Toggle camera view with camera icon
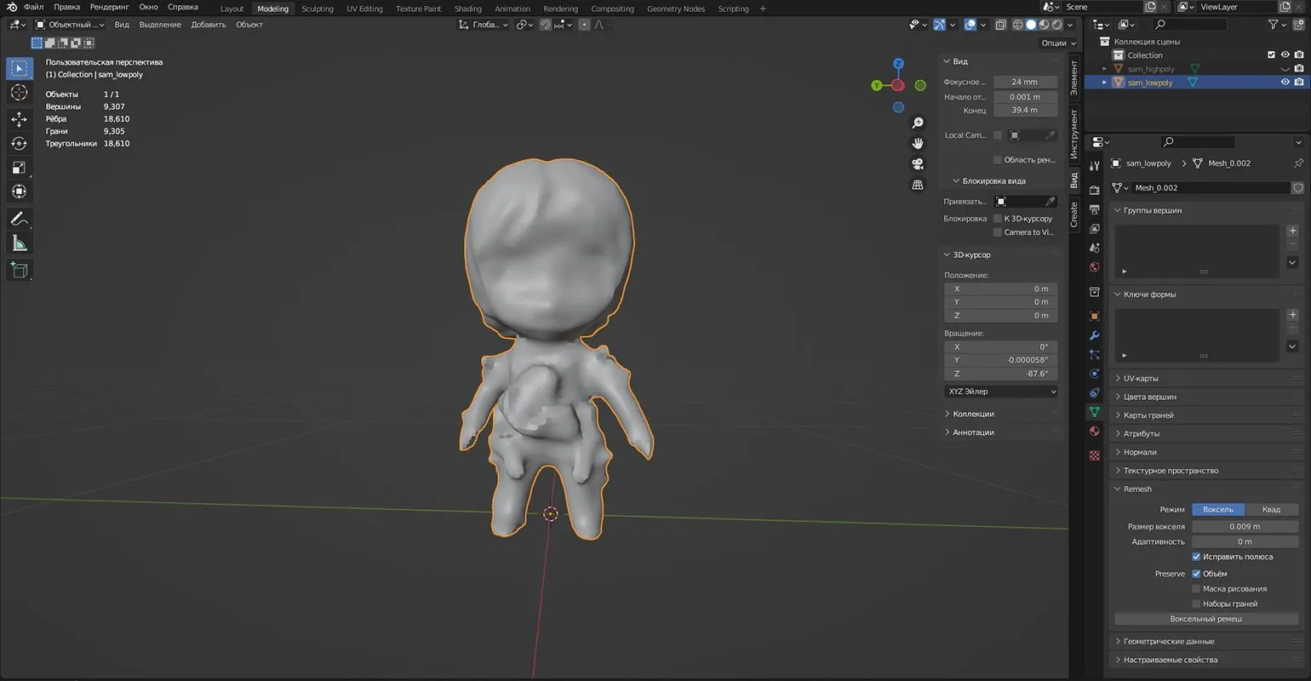 point(918,164)
